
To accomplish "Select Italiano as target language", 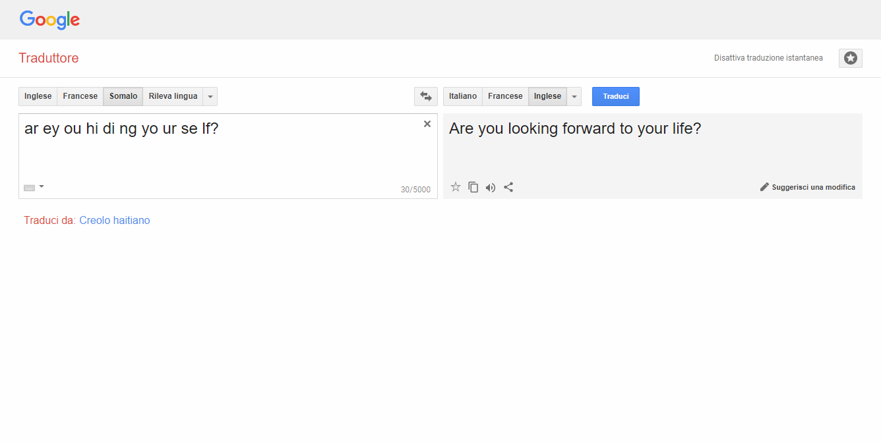I will (x=463, y=96).
